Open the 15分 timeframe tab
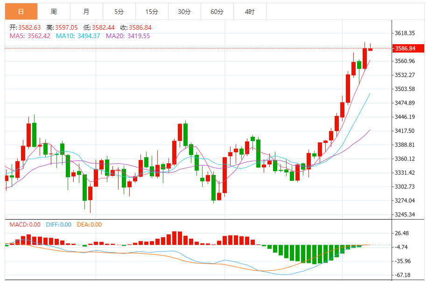The height and width of the screenshot is (281, 428). 152,12
